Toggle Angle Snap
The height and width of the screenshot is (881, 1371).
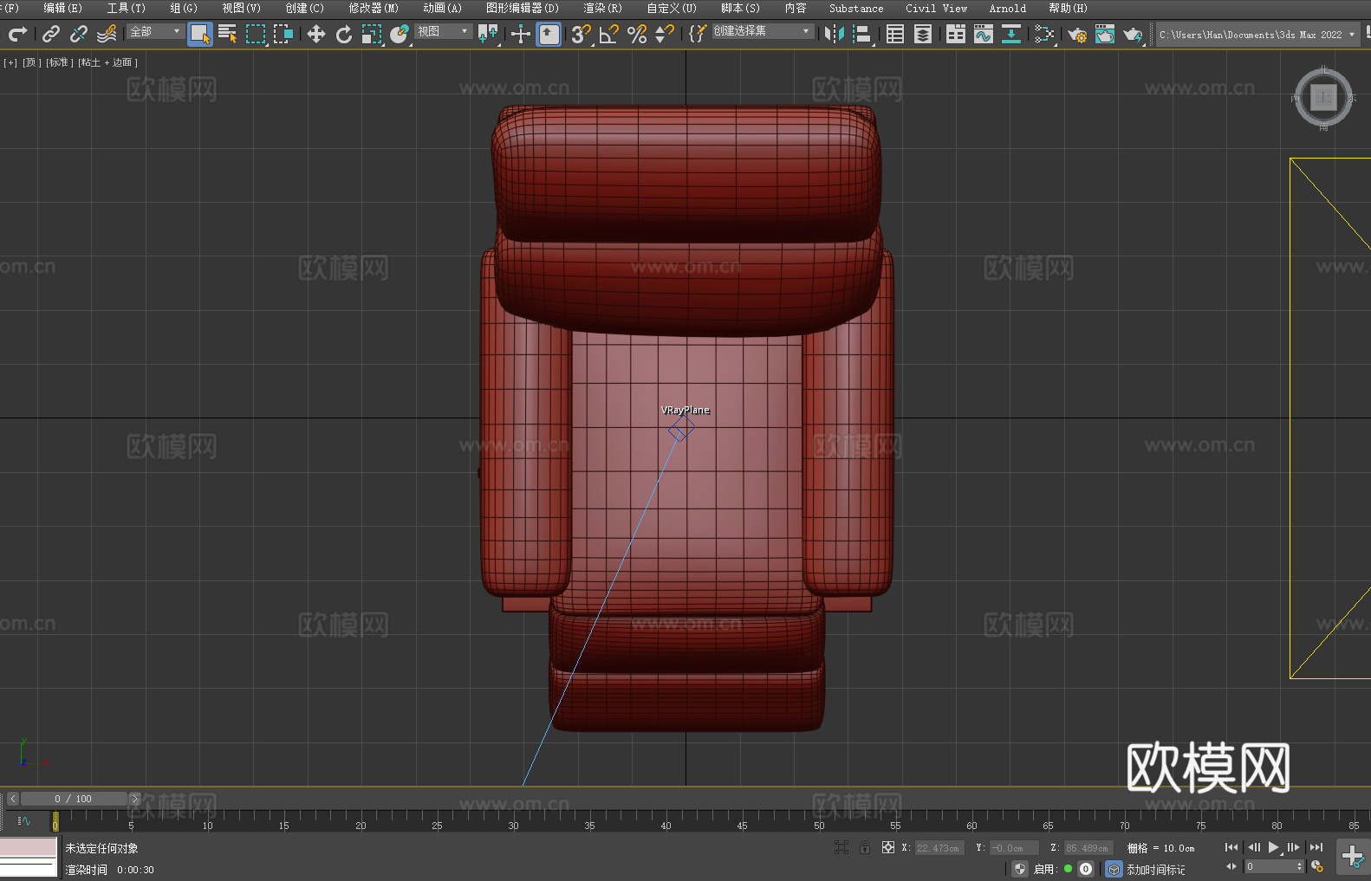609,34
